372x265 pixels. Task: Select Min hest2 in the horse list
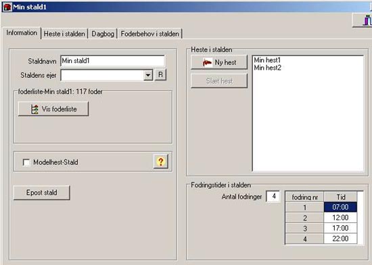pos(267,68)
